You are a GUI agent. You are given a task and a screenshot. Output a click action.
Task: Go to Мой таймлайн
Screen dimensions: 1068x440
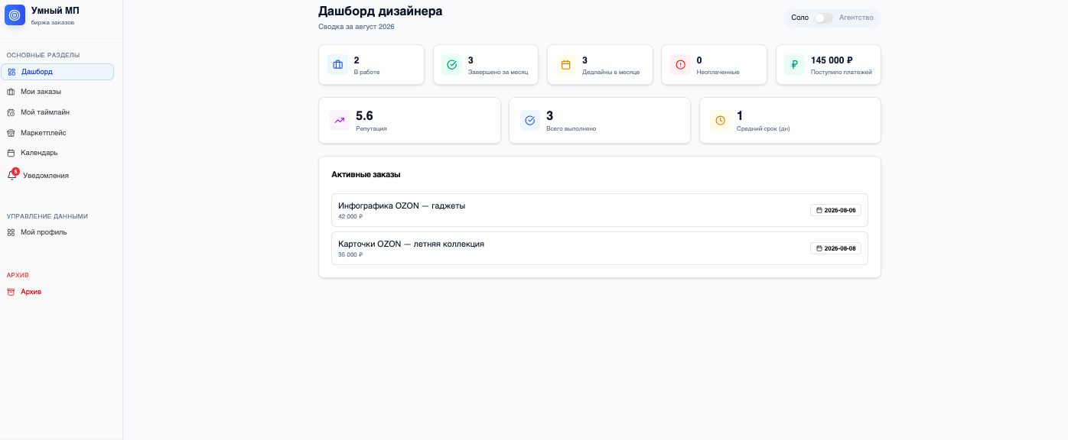tap(57, 112)
